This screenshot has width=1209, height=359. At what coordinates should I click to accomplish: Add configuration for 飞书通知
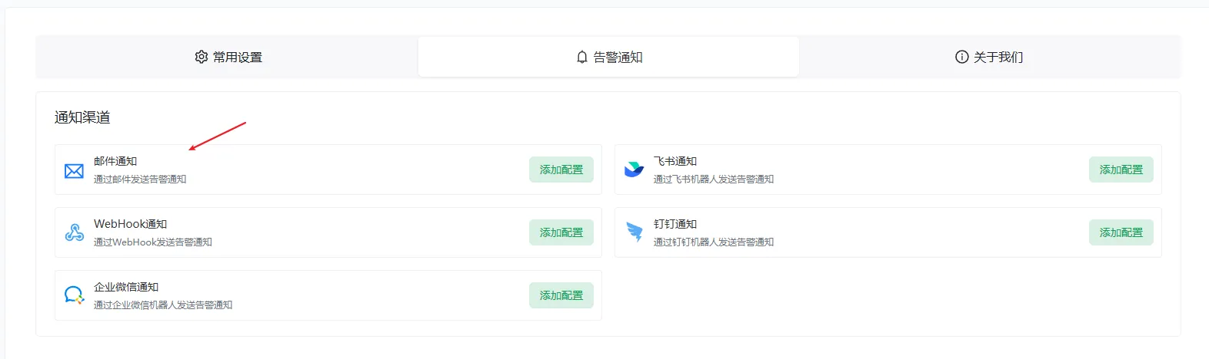pyautogui.click(x=1121, y=170)
